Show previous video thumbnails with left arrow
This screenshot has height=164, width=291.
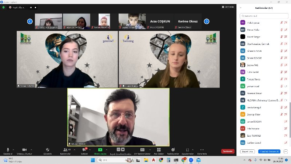tap(30, 22)
